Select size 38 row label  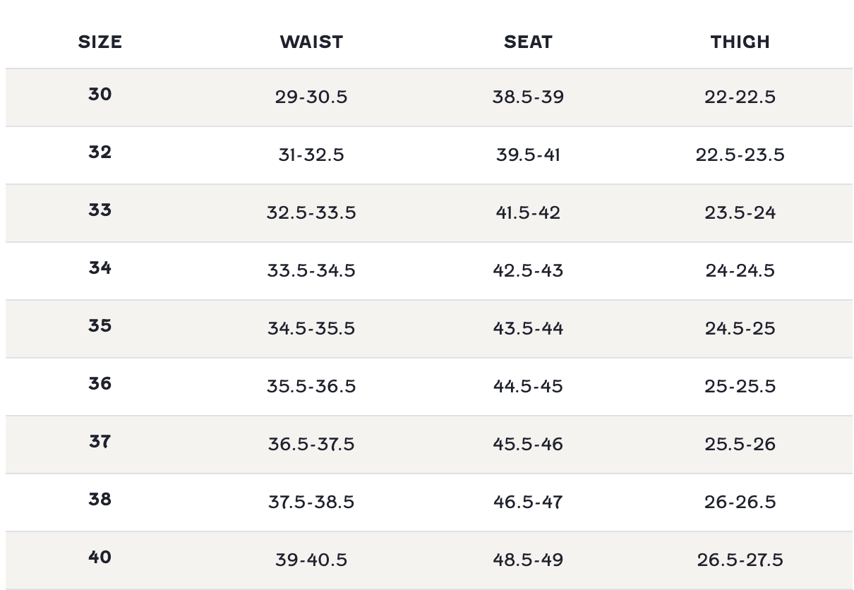coord(100,499)
